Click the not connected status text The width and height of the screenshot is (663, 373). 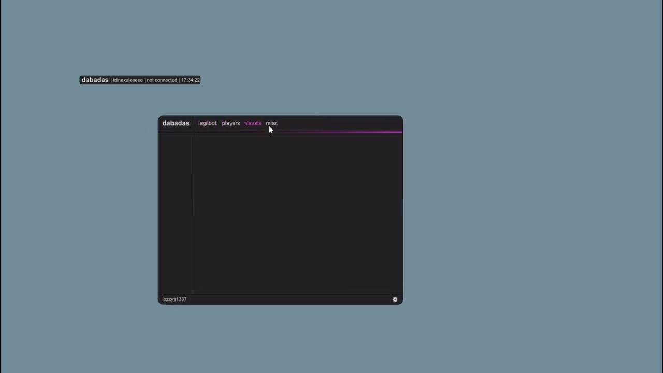click(x=162, y=80)
